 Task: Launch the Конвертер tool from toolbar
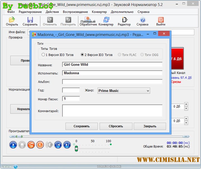coord(106,20)
